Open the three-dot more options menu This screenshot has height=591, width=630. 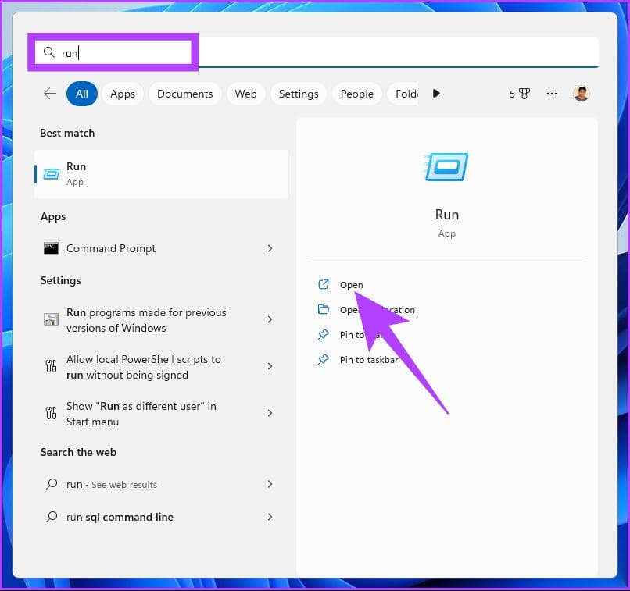tap(552, 94)
